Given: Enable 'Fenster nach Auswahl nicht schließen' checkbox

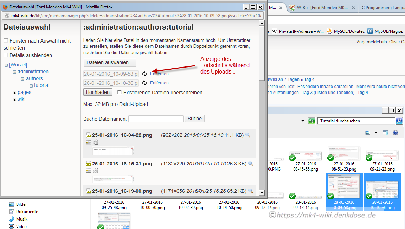Looking at the screenshot, I should coord(6,41).
